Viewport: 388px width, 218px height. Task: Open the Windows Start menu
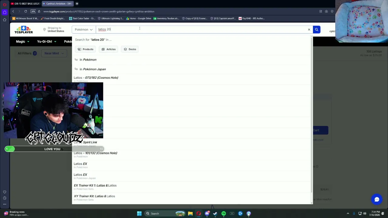coord(139,213)
